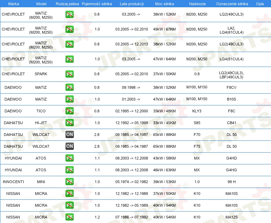The height and width of the screenshot is (223, 271).
Task: Click petrol icon for Nissan Micra 1.2
Action: [x=69, y=217]
